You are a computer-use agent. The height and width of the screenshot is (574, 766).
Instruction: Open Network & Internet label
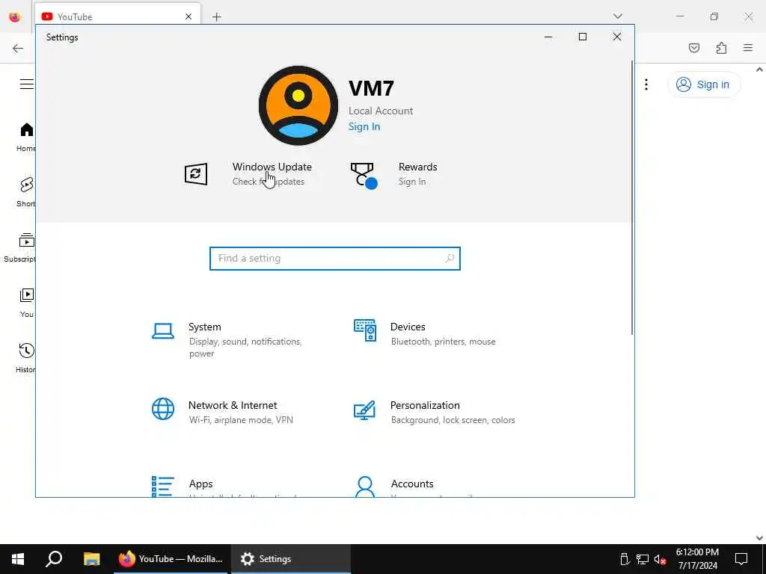[x=233, y=406]
